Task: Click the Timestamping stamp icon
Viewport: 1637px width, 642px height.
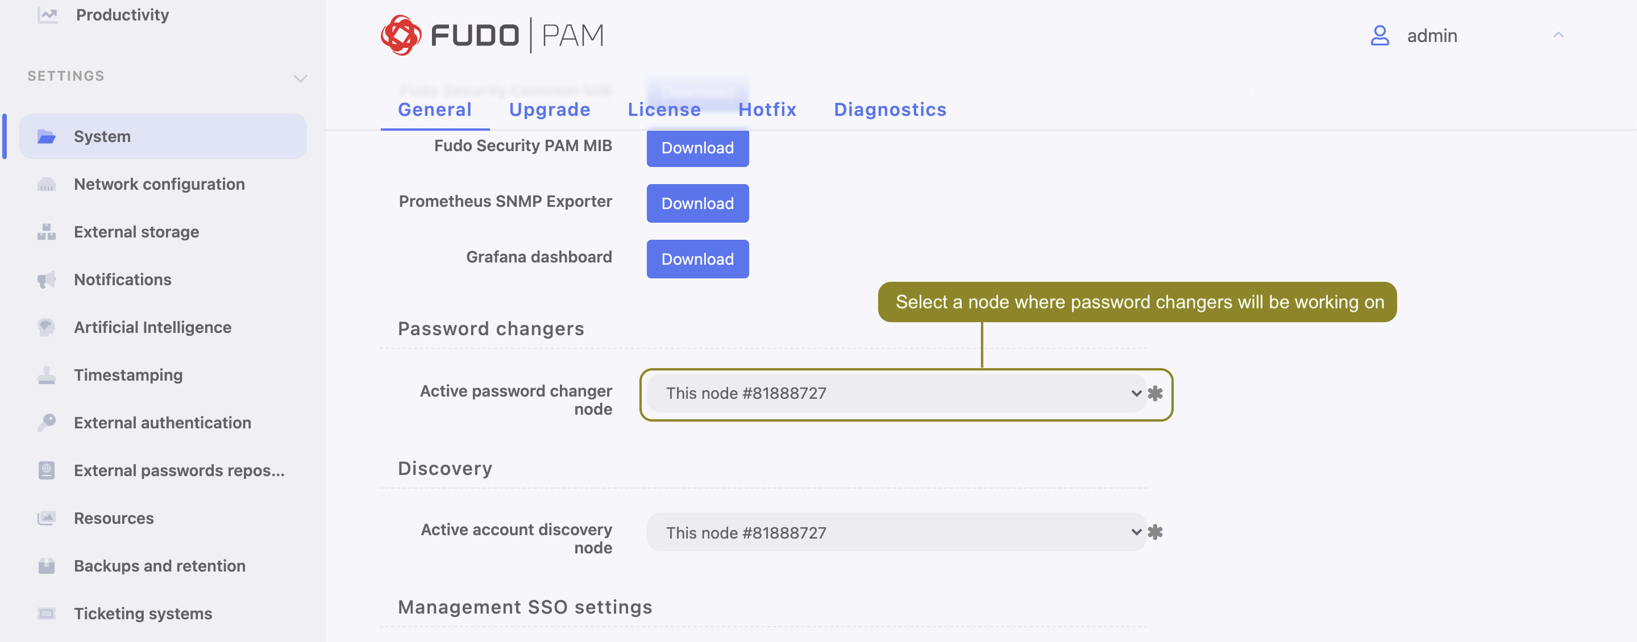Action: [45, 374]
